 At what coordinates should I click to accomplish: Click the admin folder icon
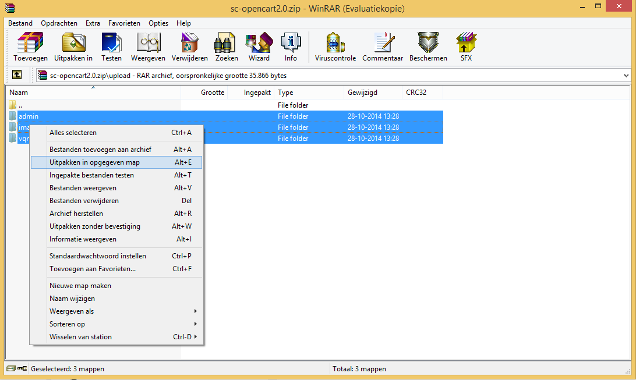point(13,116)
